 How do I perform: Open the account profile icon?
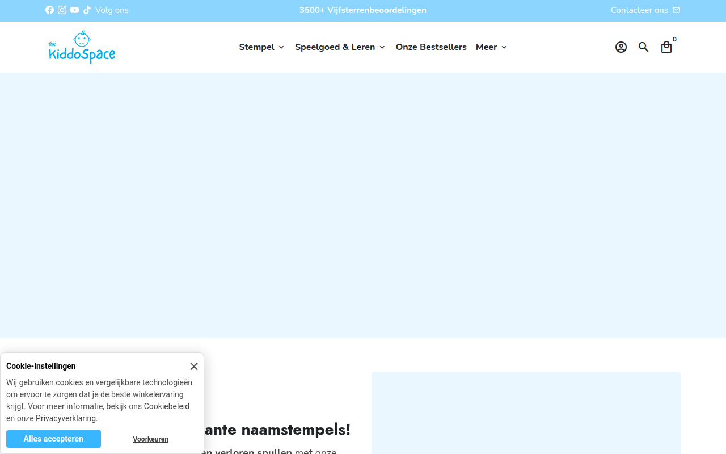tap(621, 47)
